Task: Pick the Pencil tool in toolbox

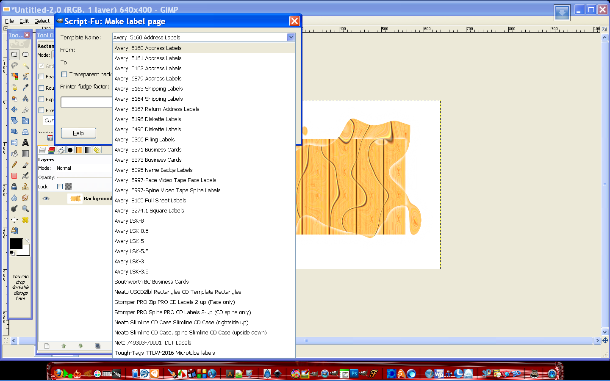Action: point(14,165)
